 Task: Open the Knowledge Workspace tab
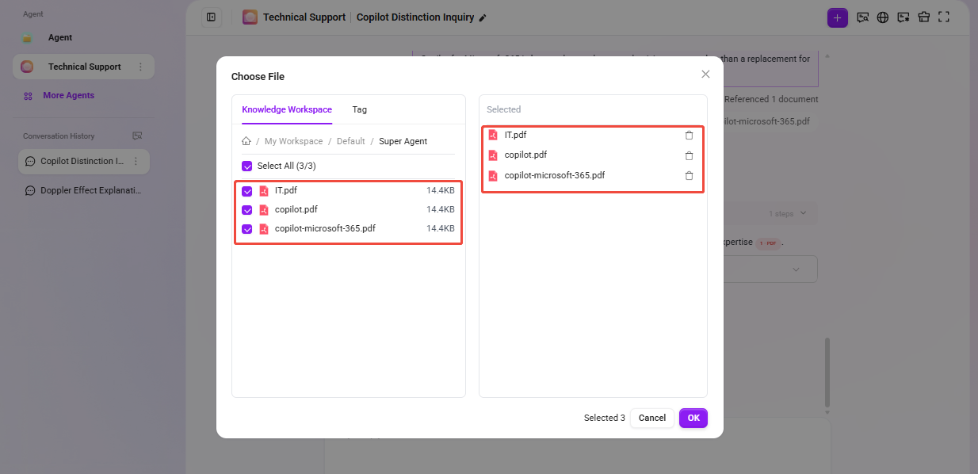(x=287, y=109)
